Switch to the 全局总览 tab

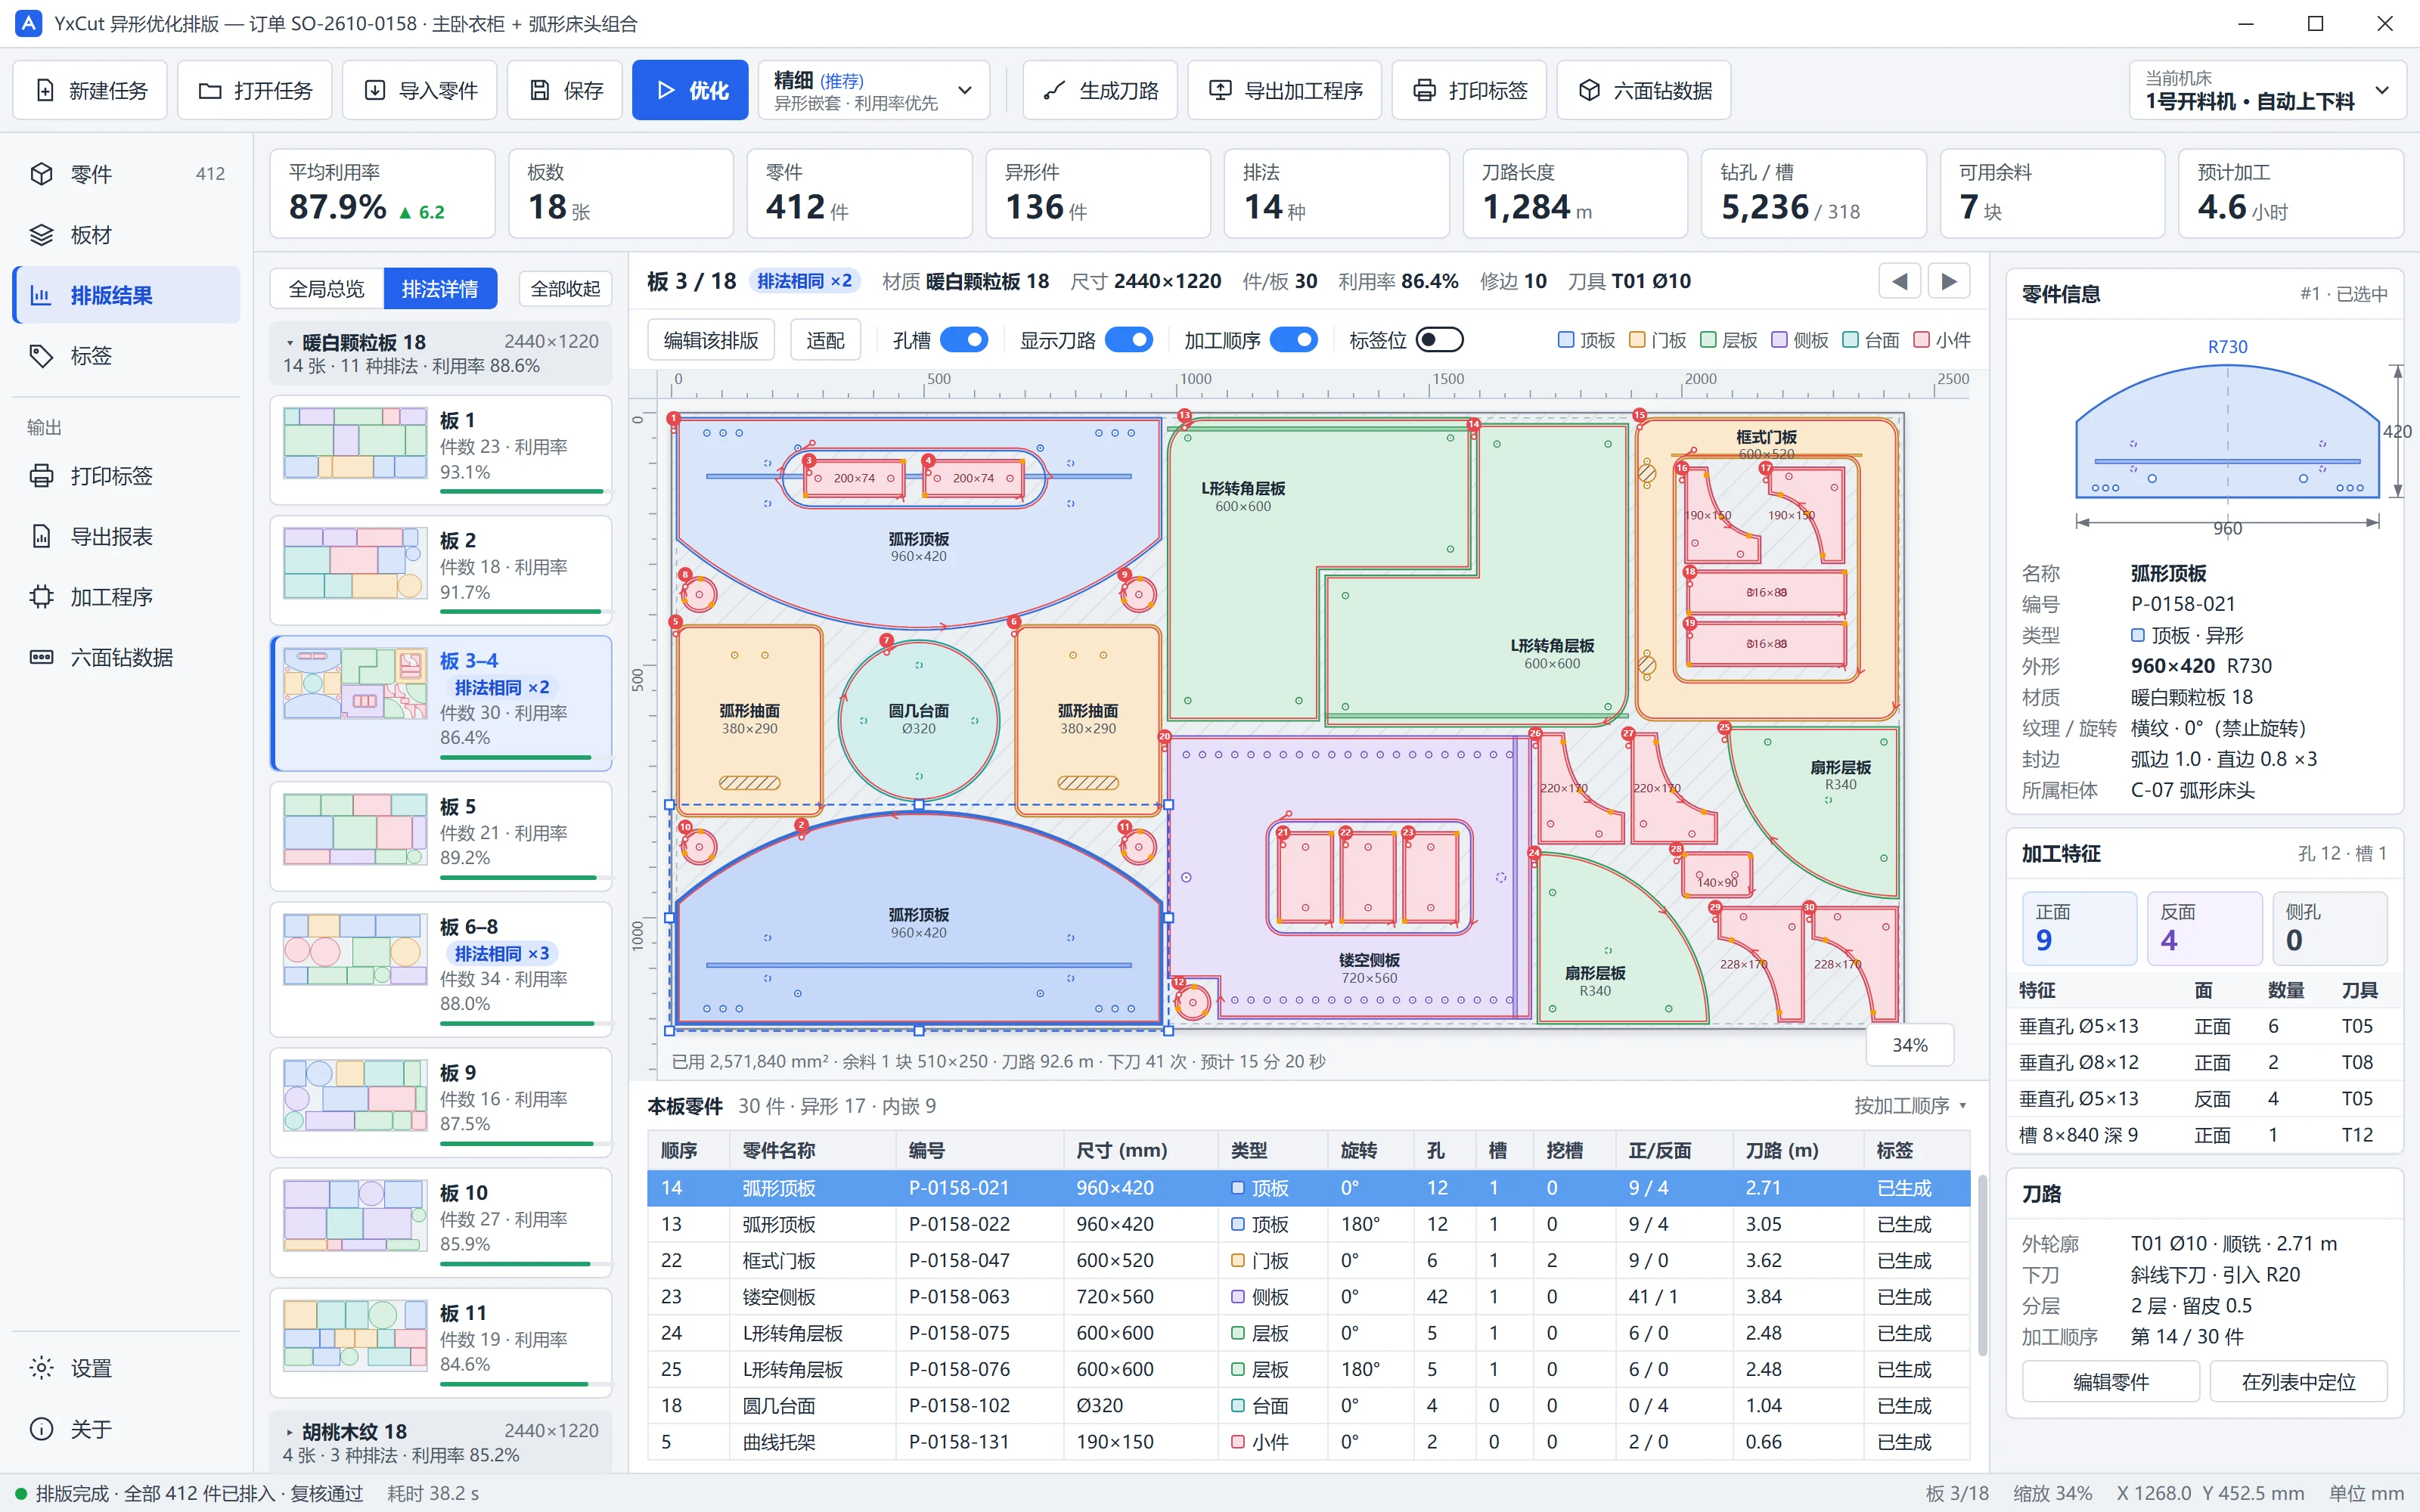coord(327,289)
